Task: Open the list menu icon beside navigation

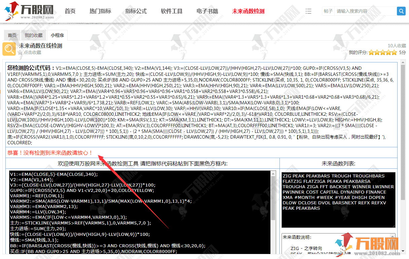Action: click(308, 11)
